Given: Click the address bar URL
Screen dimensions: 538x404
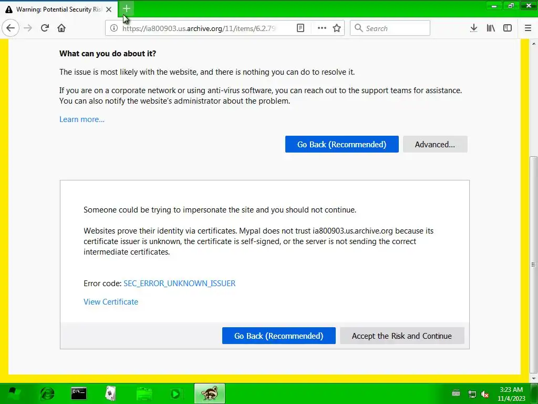Looking at the screenshot, I should [x=199, y=28].
